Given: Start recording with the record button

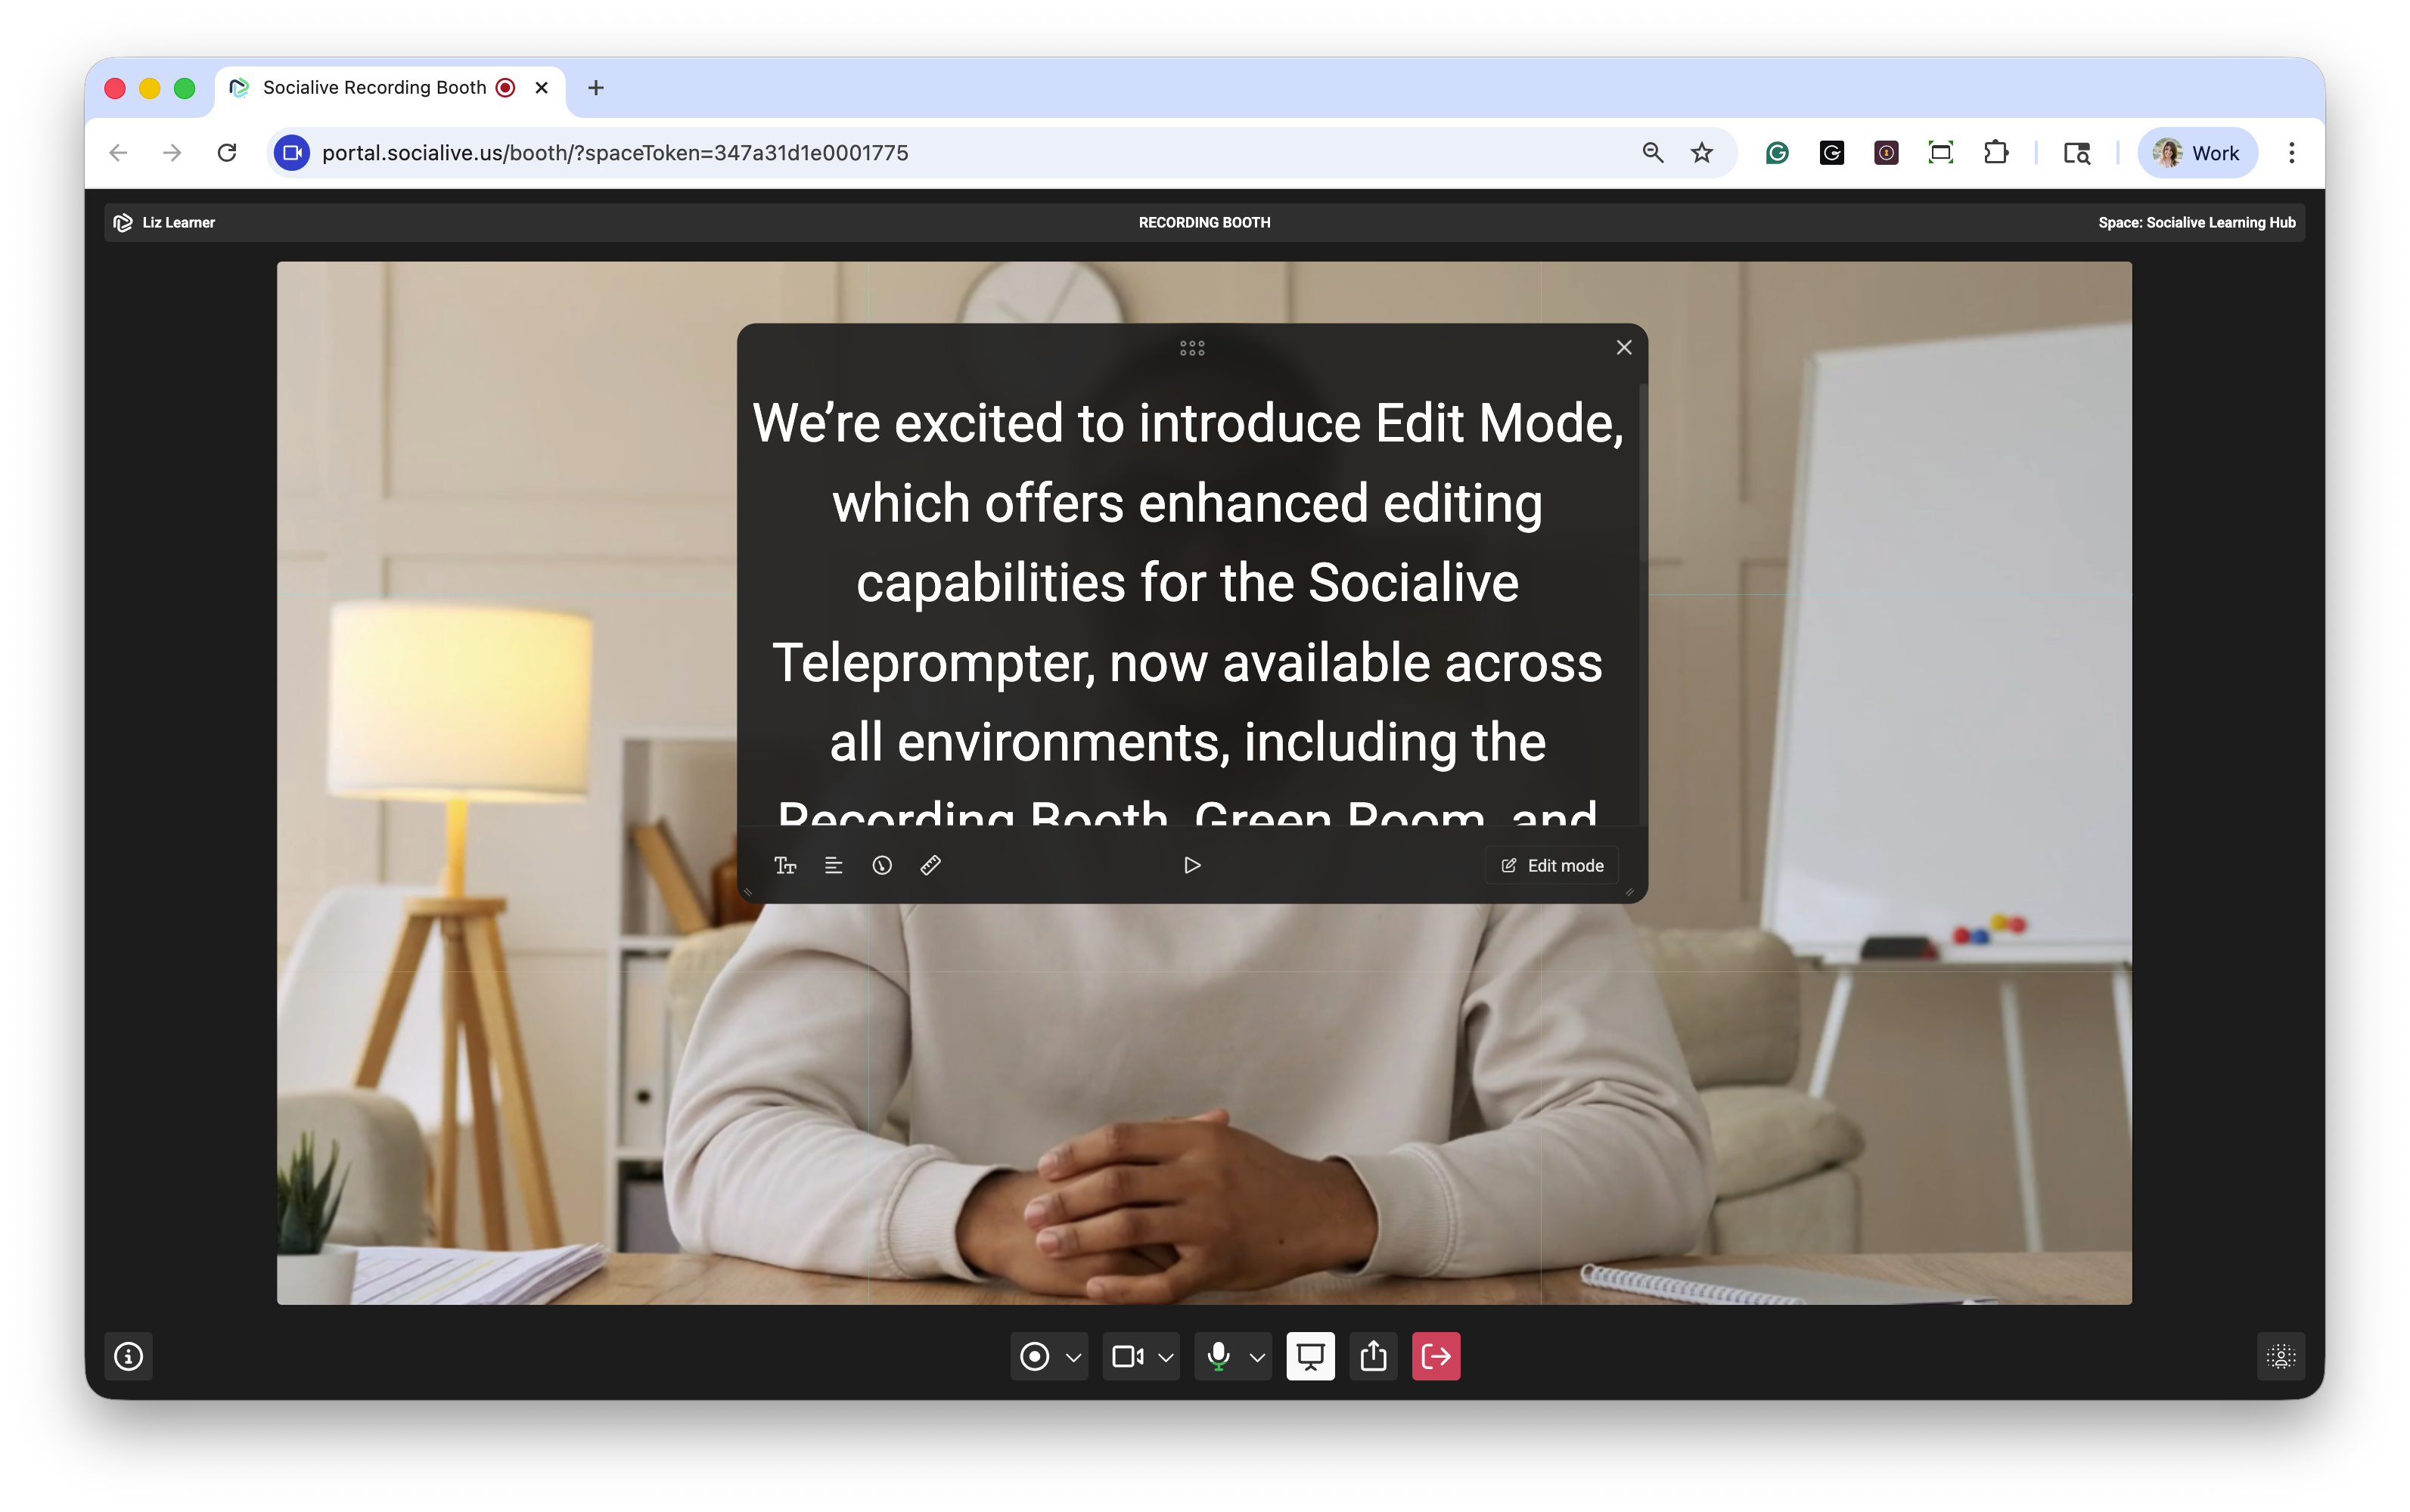Looking at the screenshot, I should (1035, 1356).
